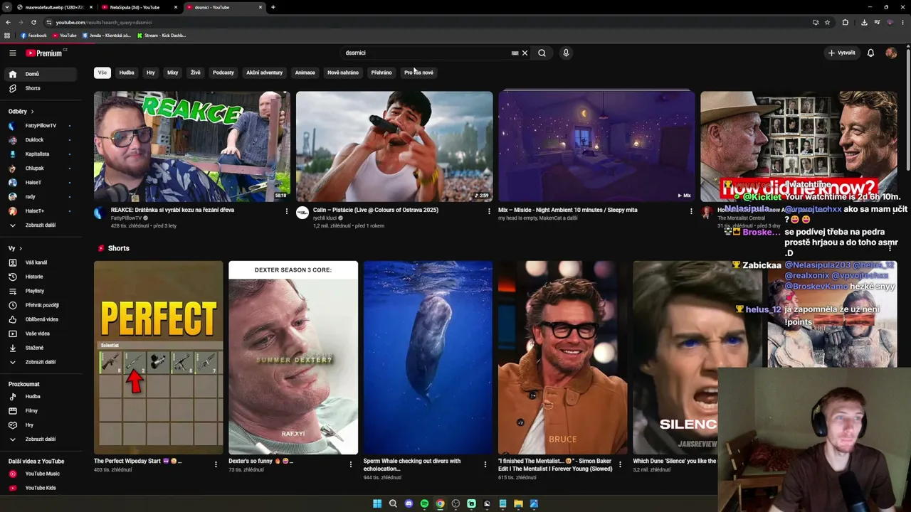Viewport: 911px width, 512px height.
Task: Open the YouTube account avatar menu
Action: (x=891, y=53)
